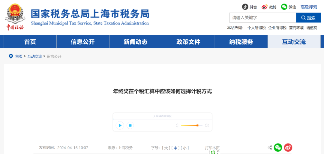Open the Douyin icon in header
324x154 pixels.
point(245,7)
